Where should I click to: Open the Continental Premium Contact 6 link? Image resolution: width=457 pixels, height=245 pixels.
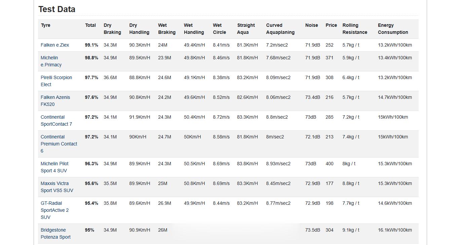click(x=59, y=144)
